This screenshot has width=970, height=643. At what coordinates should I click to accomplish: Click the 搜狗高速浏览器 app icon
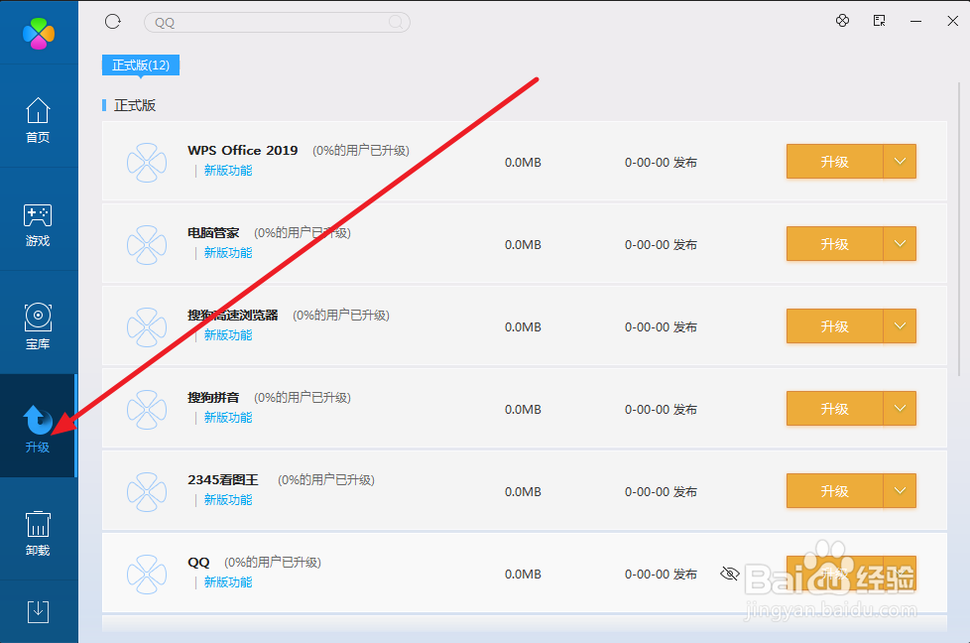pyautogui.click(x=147, y=326)
